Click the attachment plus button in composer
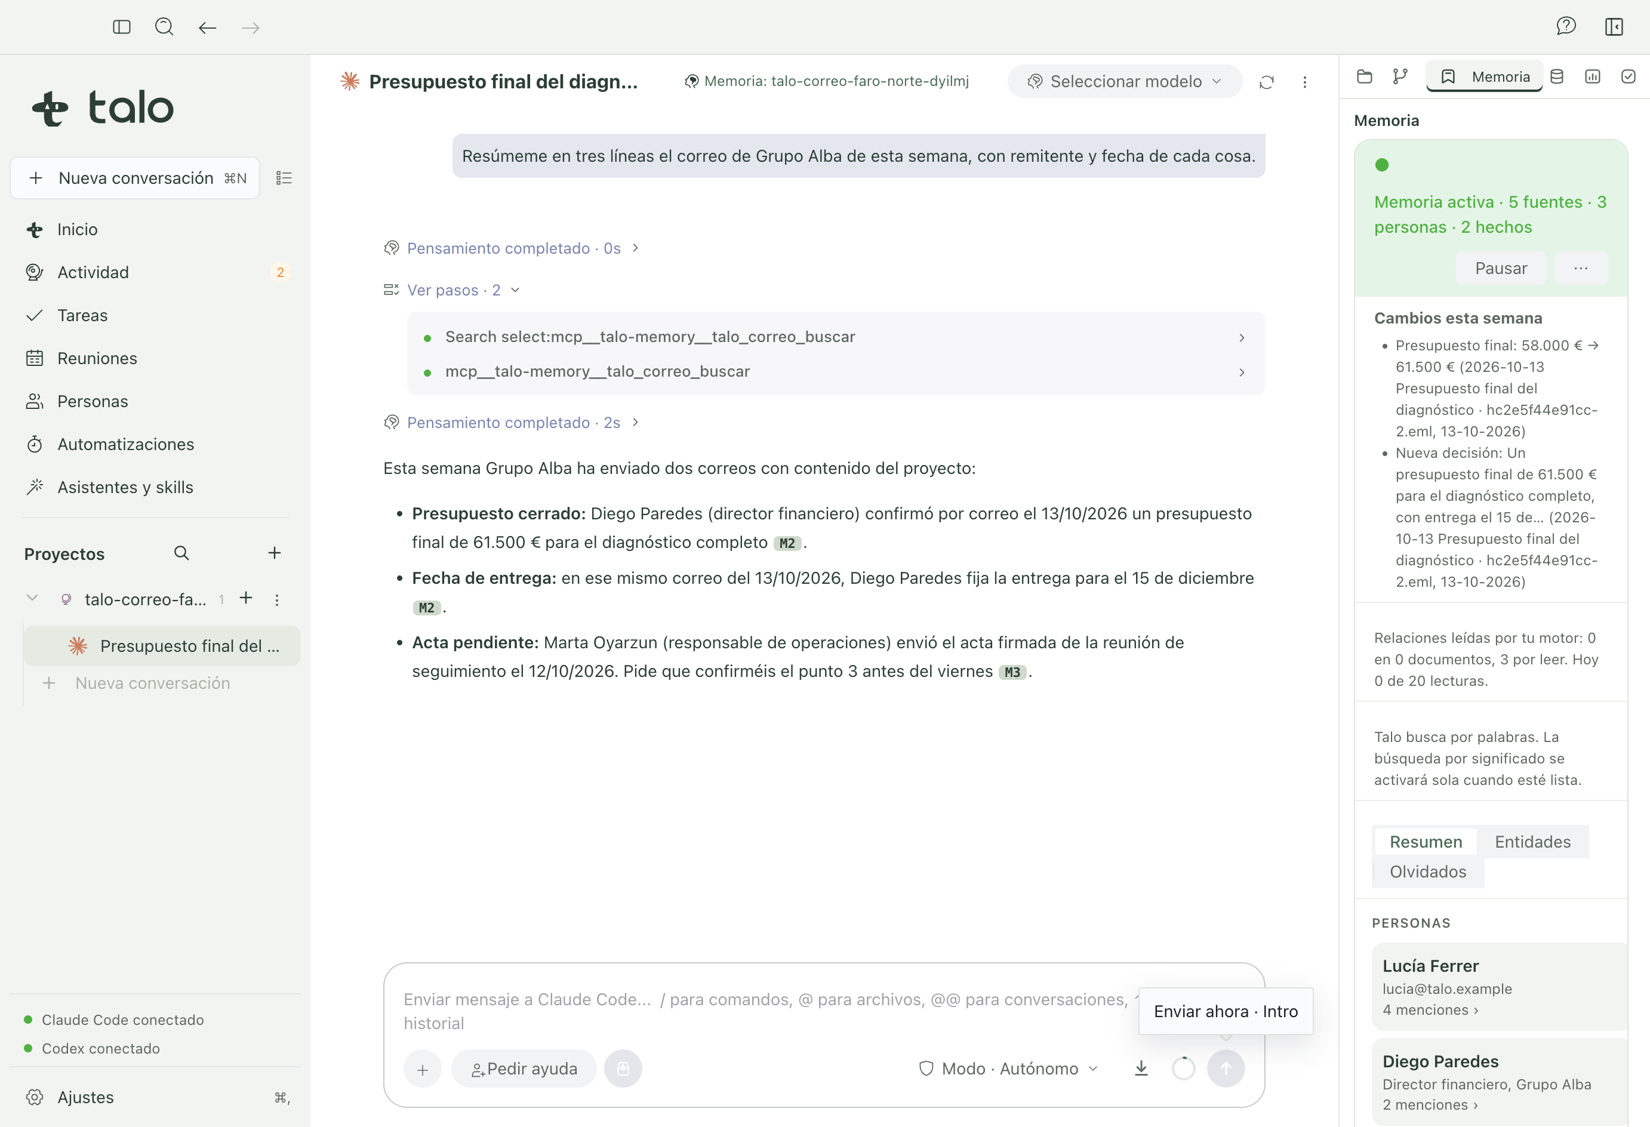The image size is (1650, 1127). tap(423, 1069)
